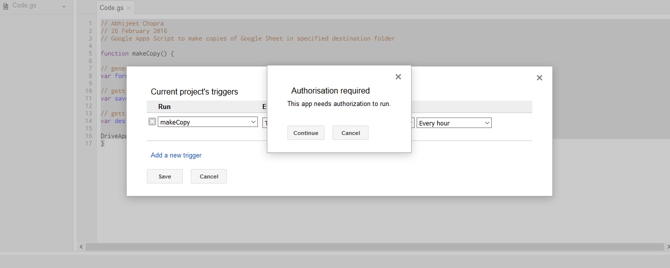Click the Code.gs file icon in sidebar
670x268 pixels.
(x=6, y=6)
